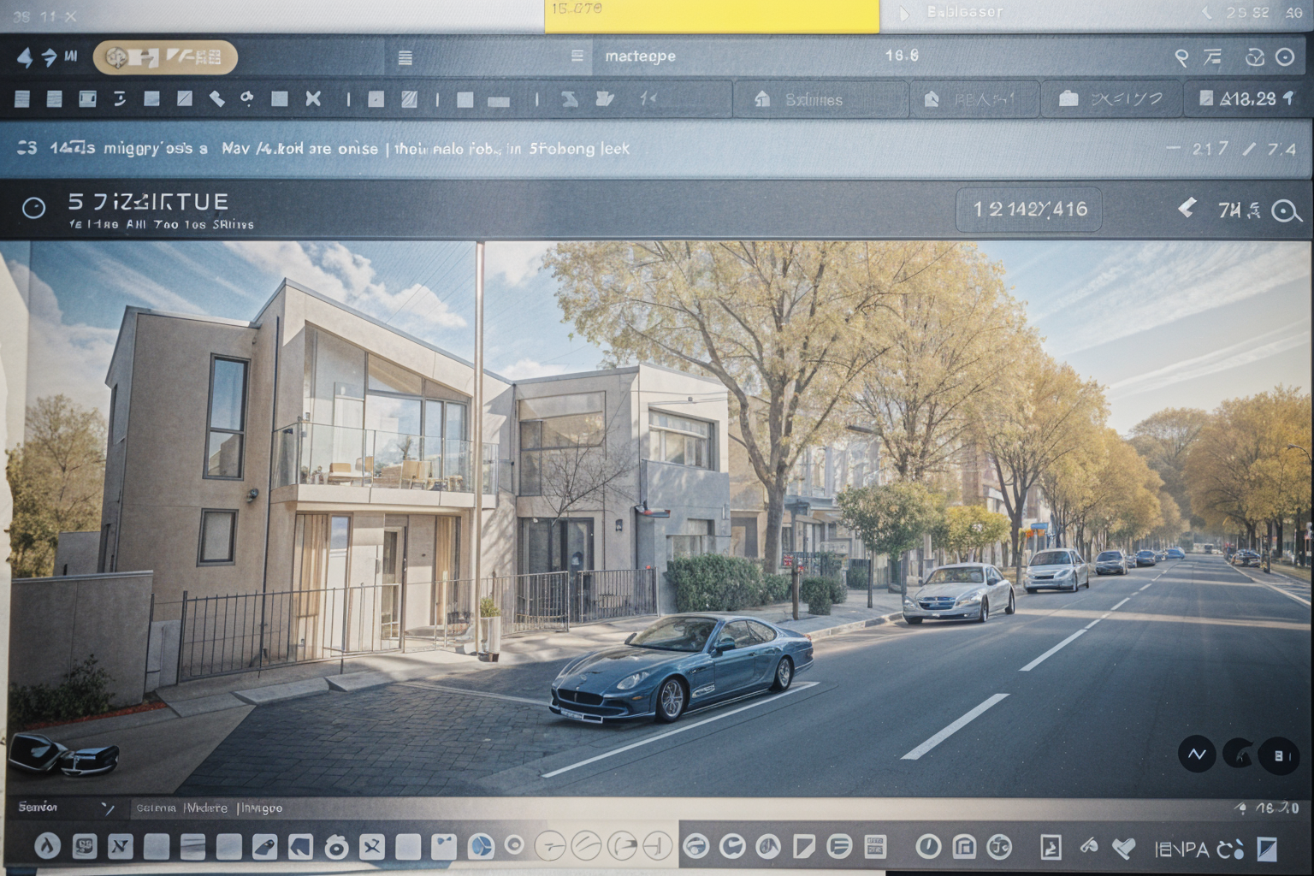Select the tag icon in the bottom toolbar
This screenshot has height=876, width=1314.
pos(264,847)
